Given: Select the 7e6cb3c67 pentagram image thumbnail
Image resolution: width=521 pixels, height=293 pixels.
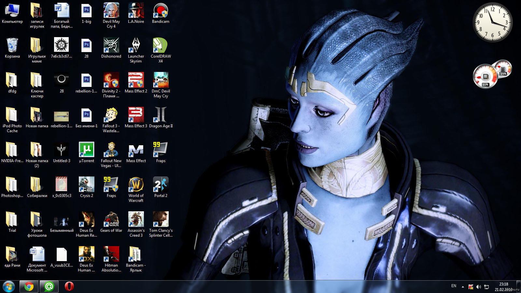Looking at the screenshot, I should click(x=62, y=49).
